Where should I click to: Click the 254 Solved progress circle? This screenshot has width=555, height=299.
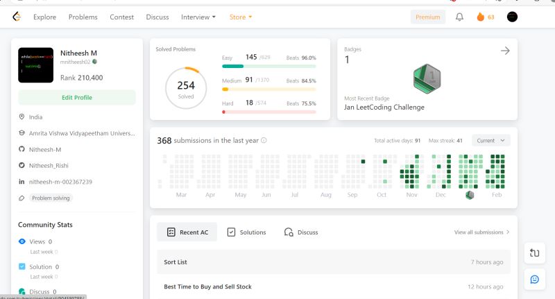pyautogui.click(x=186, y=88)
